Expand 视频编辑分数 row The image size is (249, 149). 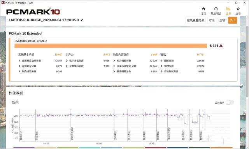point(114,72)
